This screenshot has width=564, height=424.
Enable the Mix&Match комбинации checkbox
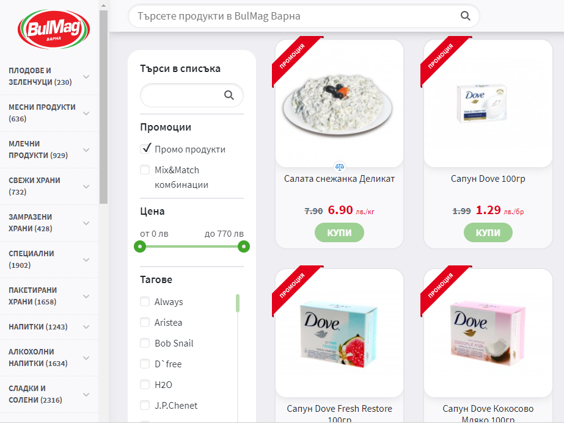tap(145, 170)
